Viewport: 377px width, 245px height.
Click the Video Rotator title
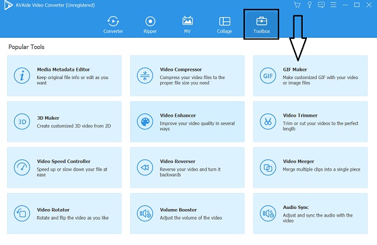pos(53,210)
